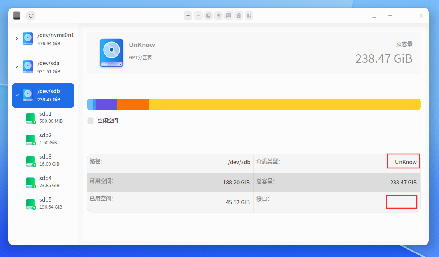Click the large disk icon beside UnKnow title
Screen dimensions: 439x257
[112, 53]
